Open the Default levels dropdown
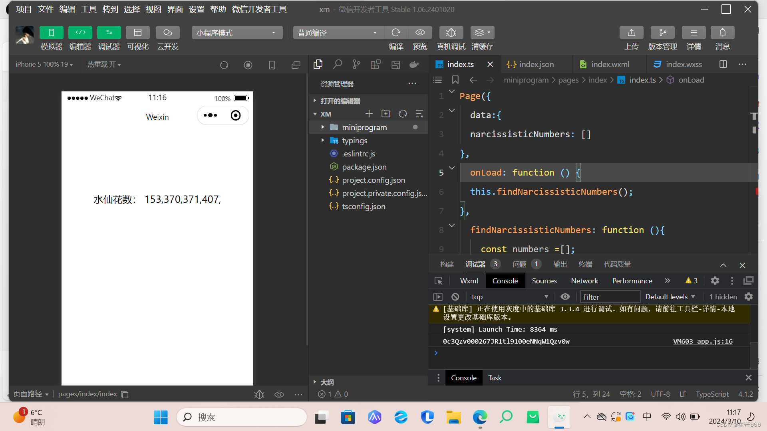This screenshot has width=767, height=431. [670, 297]
